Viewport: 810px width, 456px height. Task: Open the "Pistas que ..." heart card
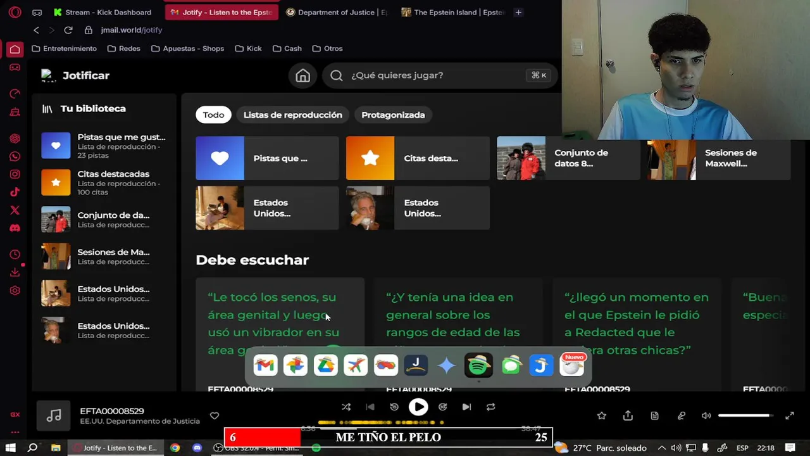(x=267, y=158)
